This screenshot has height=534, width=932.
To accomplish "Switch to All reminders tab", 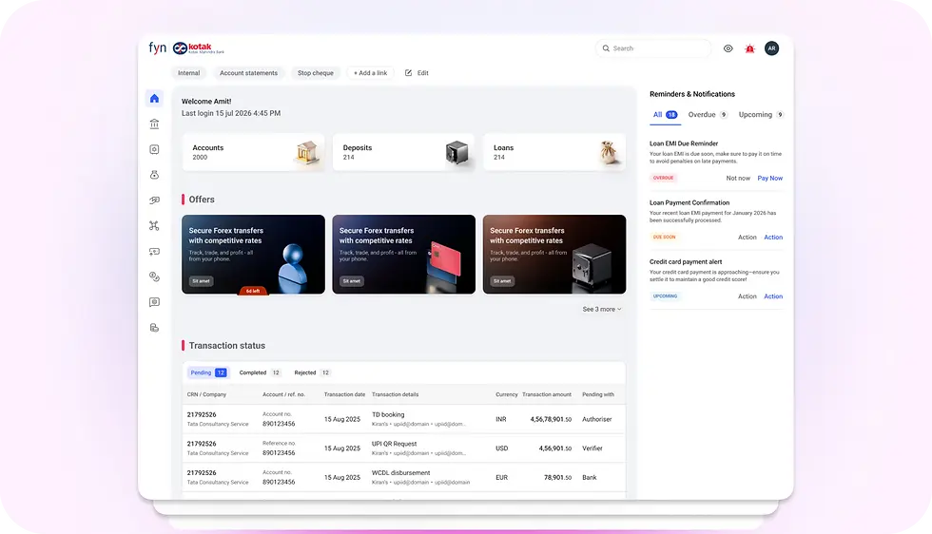I will pos(665,115).
